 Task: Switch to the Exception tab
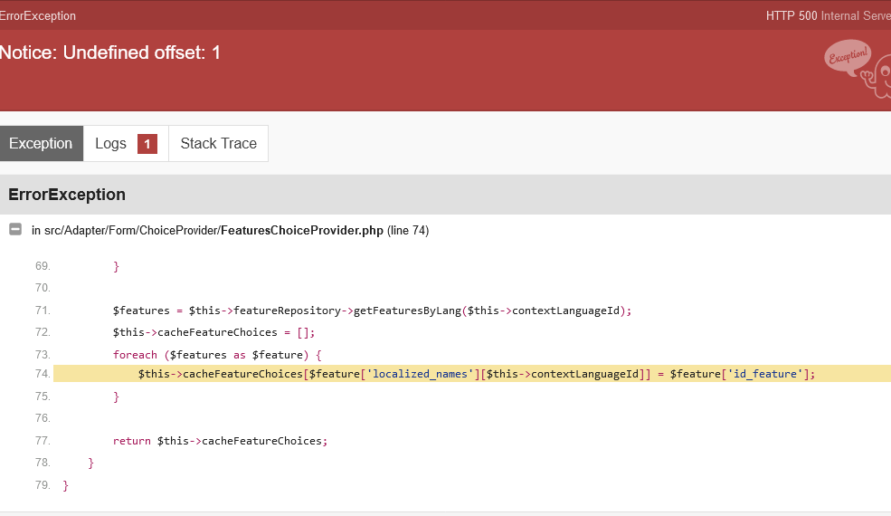pos(42,143)
